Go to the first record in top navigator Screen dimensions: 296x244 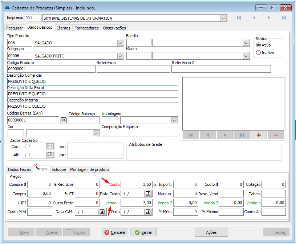(x=239, y=18)
